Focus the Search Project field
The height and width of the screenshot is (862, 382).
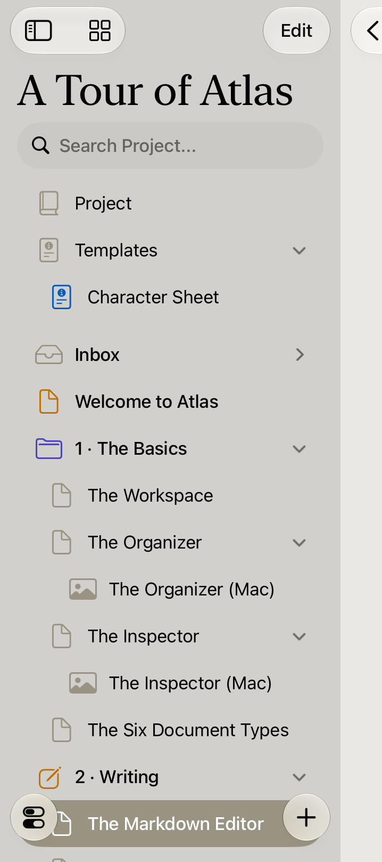point(170,146)
